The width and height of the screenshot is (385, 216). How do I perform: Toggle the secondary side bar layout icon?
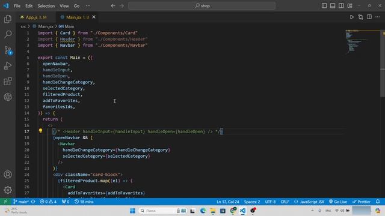[341, 5]
